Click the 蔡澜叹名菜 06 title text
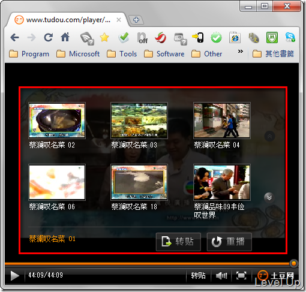The width and height of the screenshot is (306, 292). (x=52, y=207)
